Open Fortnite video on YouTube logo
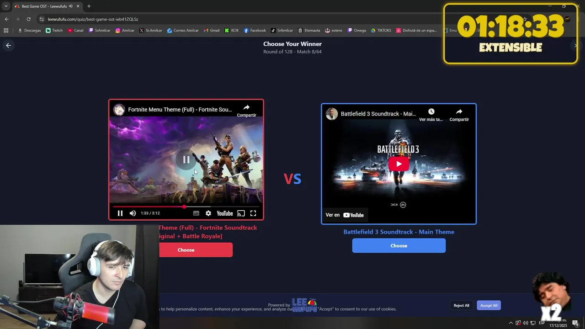585x329 pixels. coord(224,213)
